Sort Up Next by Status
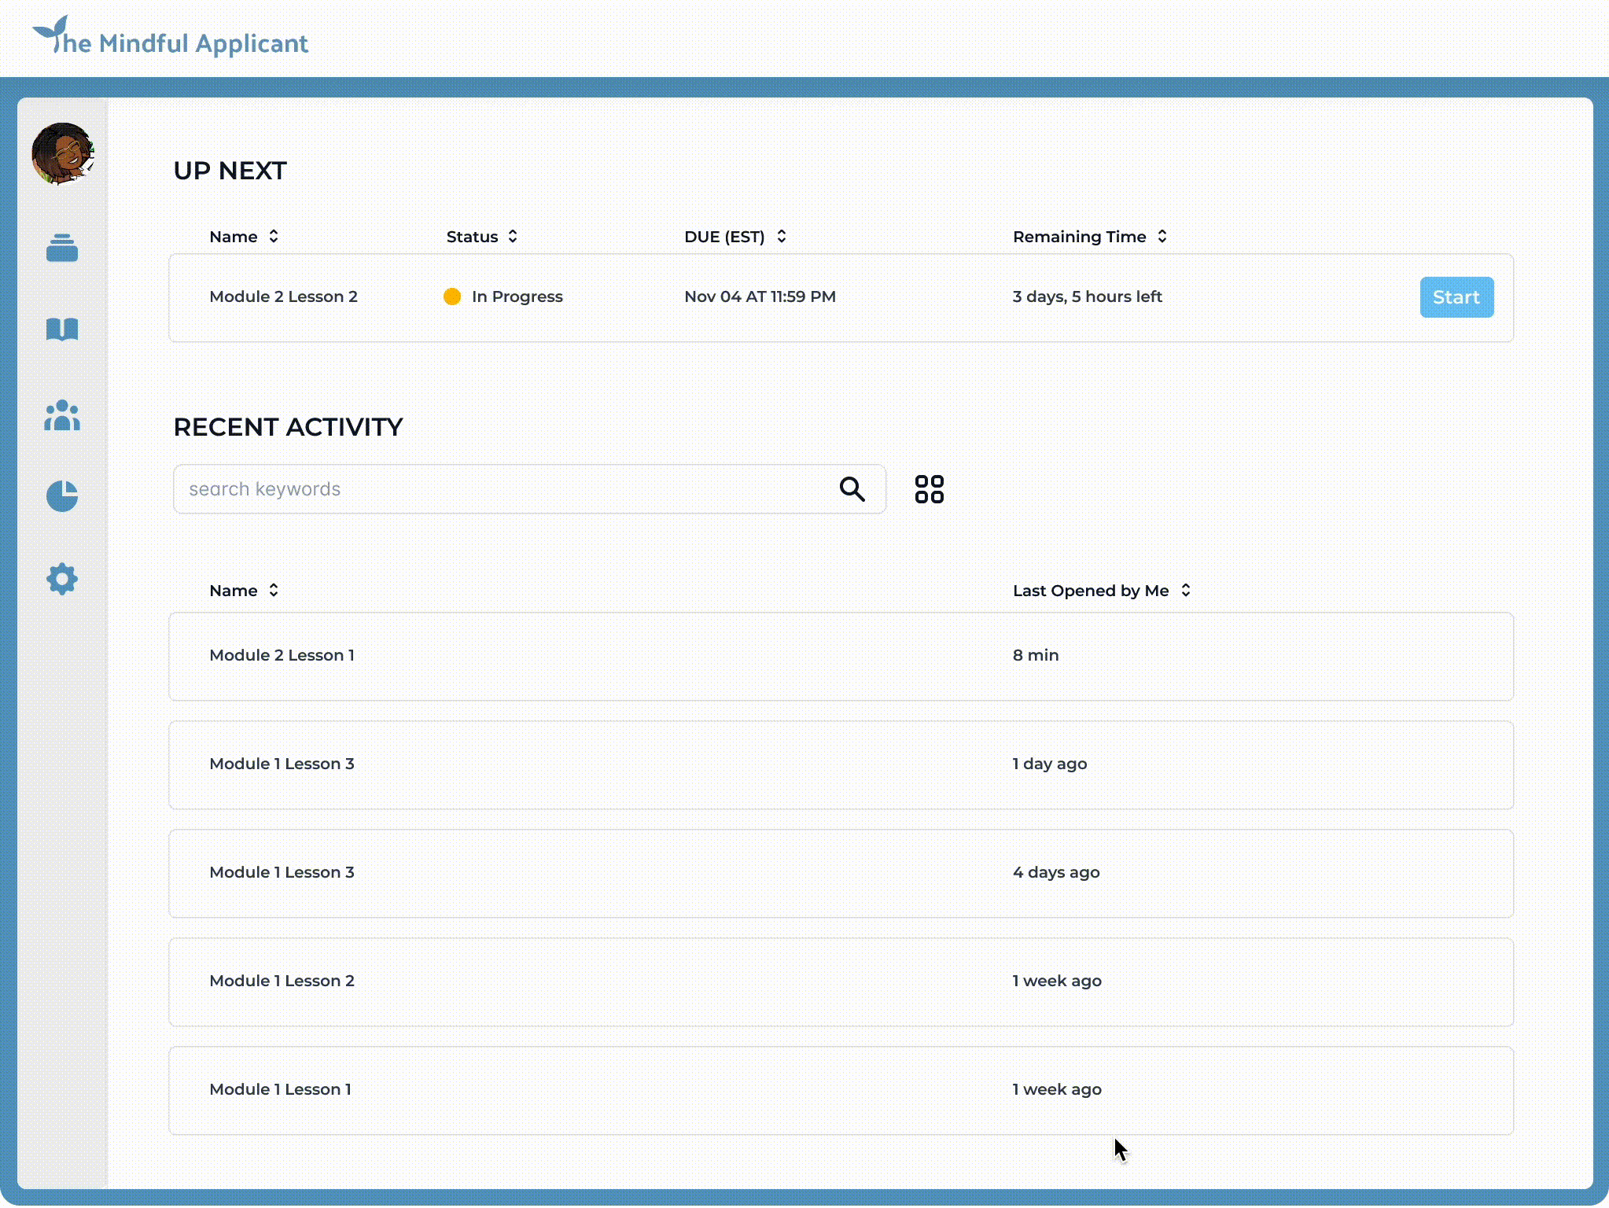Image resolution: width=1609 pixels, height=1208 pixels. 482,237
